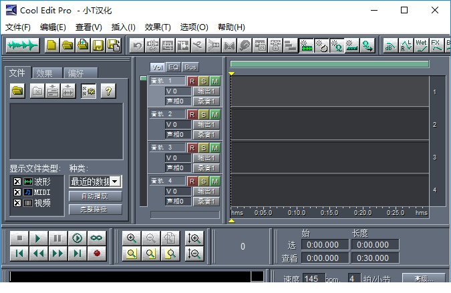Click the Undo arrow icon
The image size is (451, 293).
(x=137, y=45)
